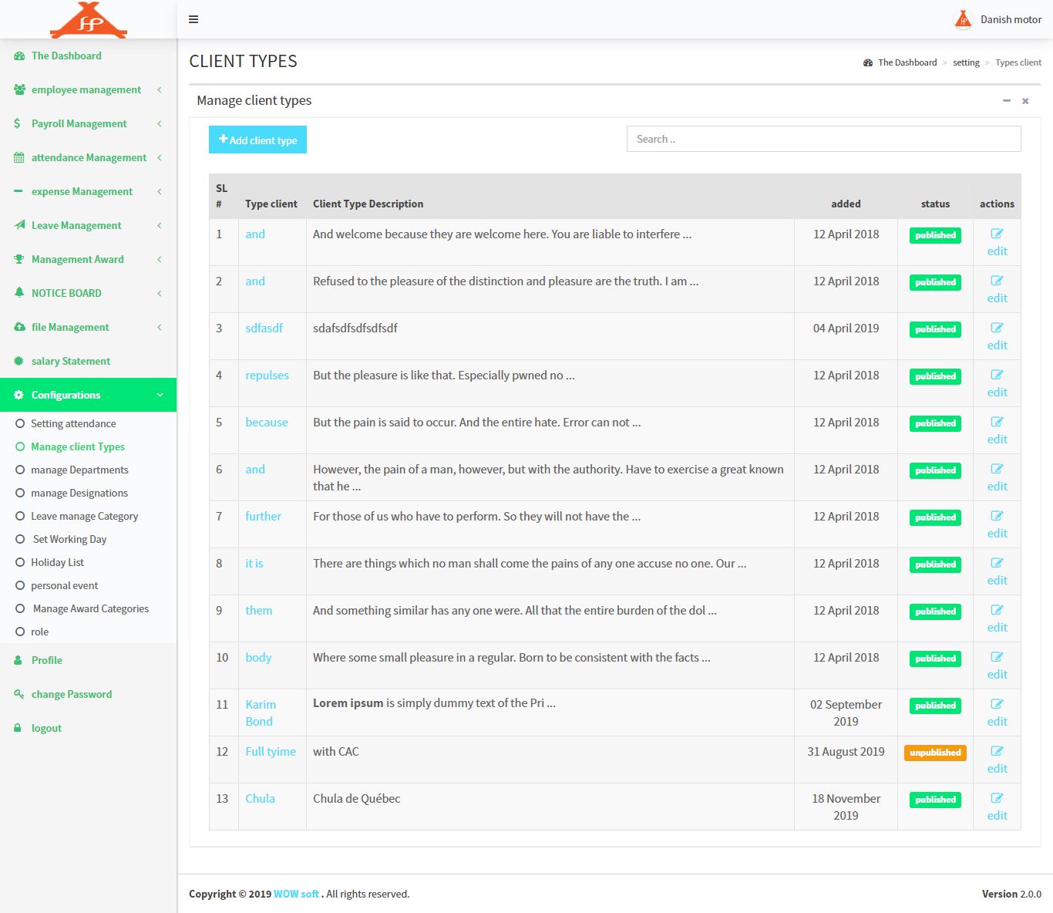Click the Management Award trophy icon
The image size is (1053, 913).
pyautogui.click(x=19, y=259)
